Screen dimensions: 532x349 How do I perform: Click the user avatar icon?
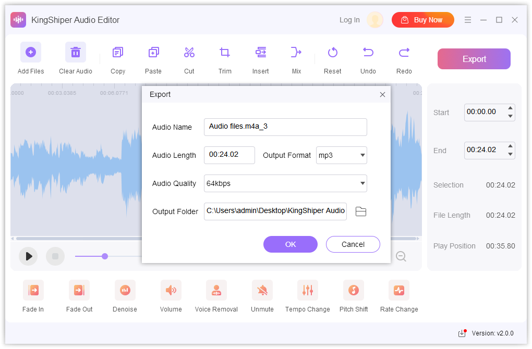pyautogui.click(x=375, y=20)
